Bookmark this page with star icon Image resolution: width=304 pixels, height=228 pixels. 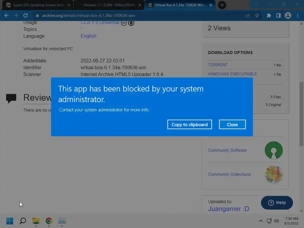[257, 15]
